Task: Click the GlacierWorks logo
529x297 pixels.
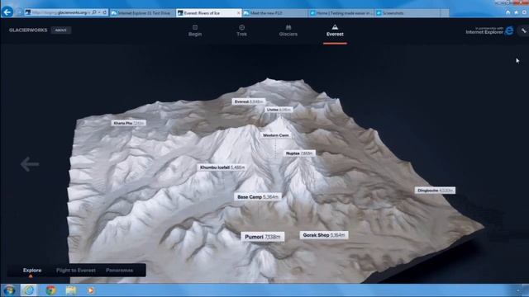Action: [x=28, y=30]
